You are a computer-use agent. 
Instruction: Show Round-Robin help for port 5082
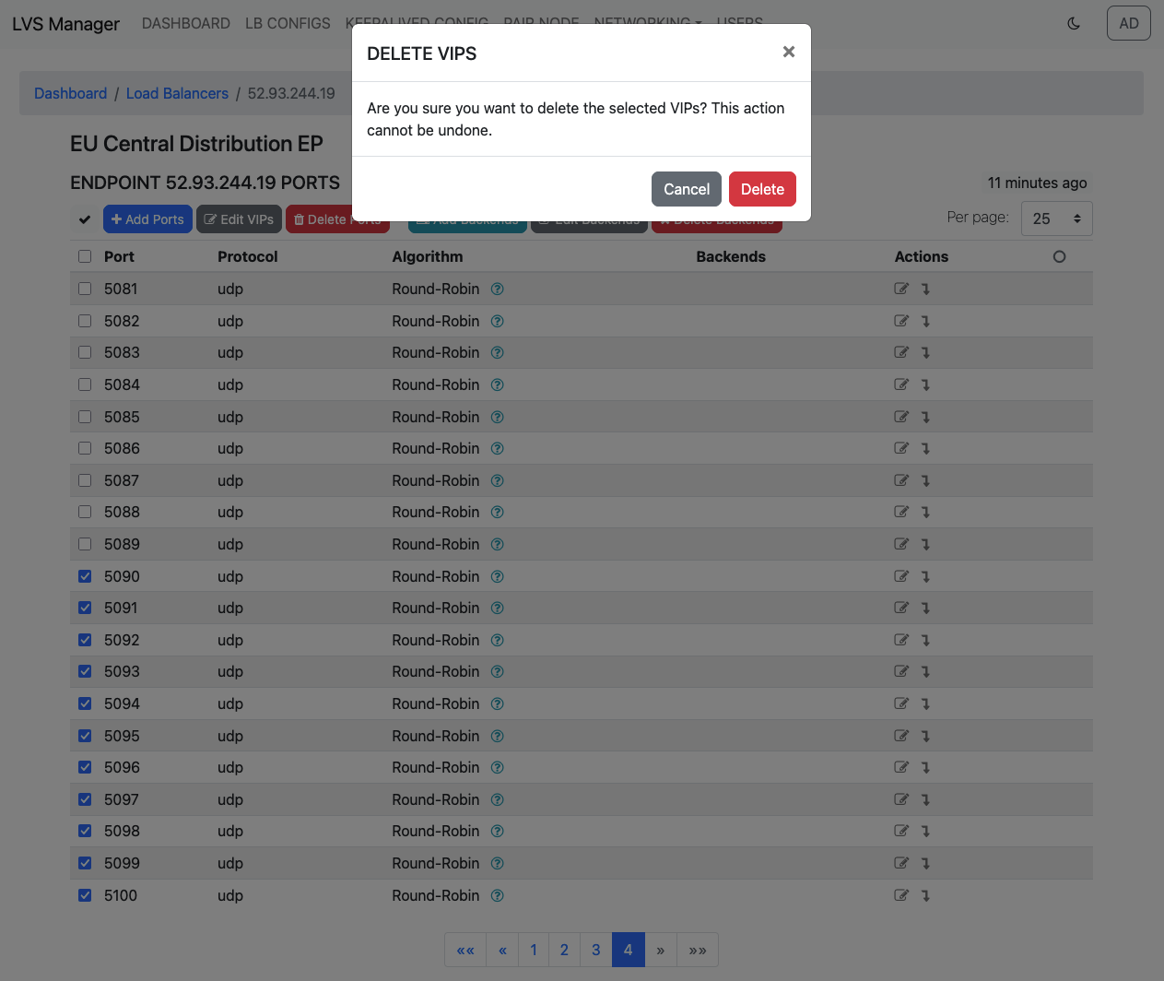coord(497,321)
